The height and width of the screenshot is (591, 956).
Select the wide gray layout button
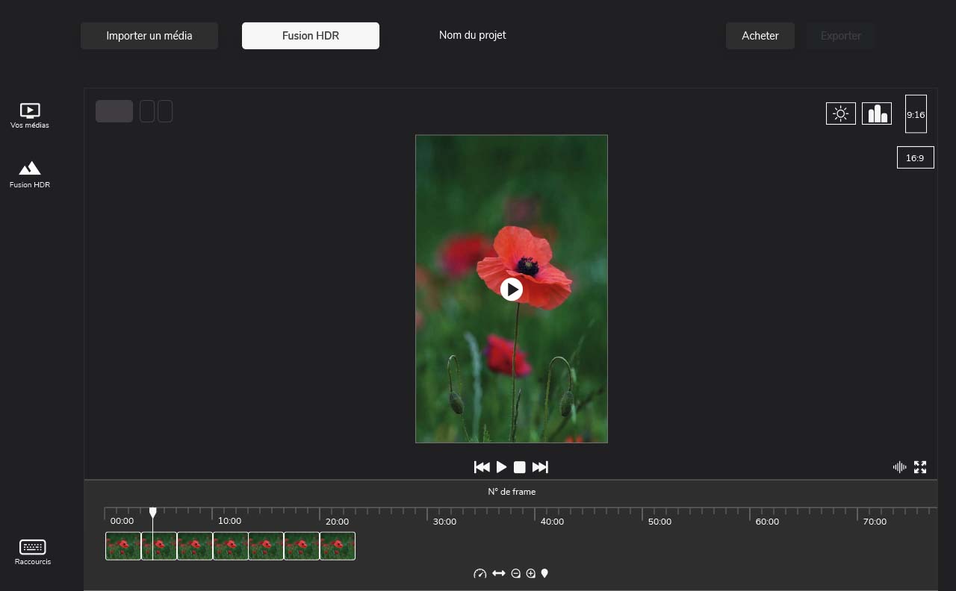click(x=114, y=111)
